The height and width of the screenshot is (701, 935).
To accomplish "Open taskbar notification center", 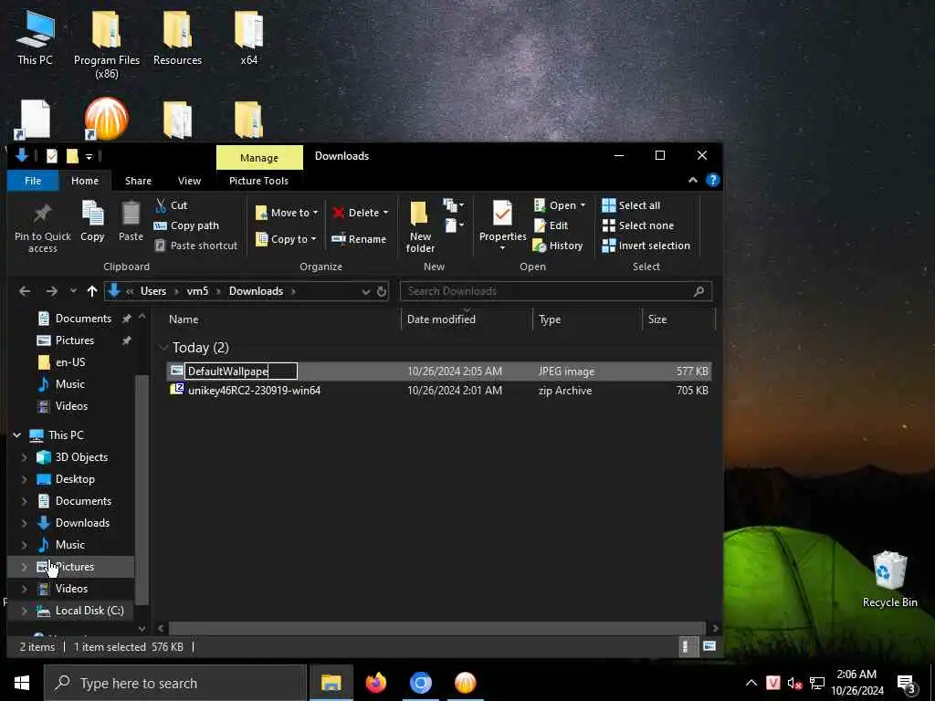I will pyautogui.click(x=906, y=683).
